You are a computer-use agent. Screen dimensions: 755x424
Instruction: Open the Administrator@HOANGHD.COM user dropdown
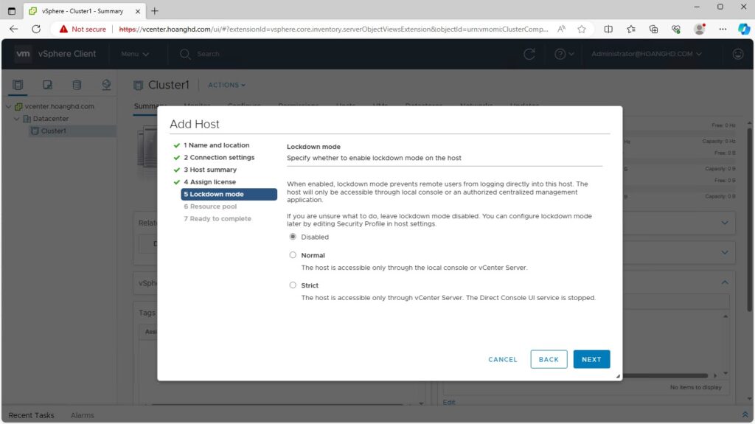pos(646,54)
